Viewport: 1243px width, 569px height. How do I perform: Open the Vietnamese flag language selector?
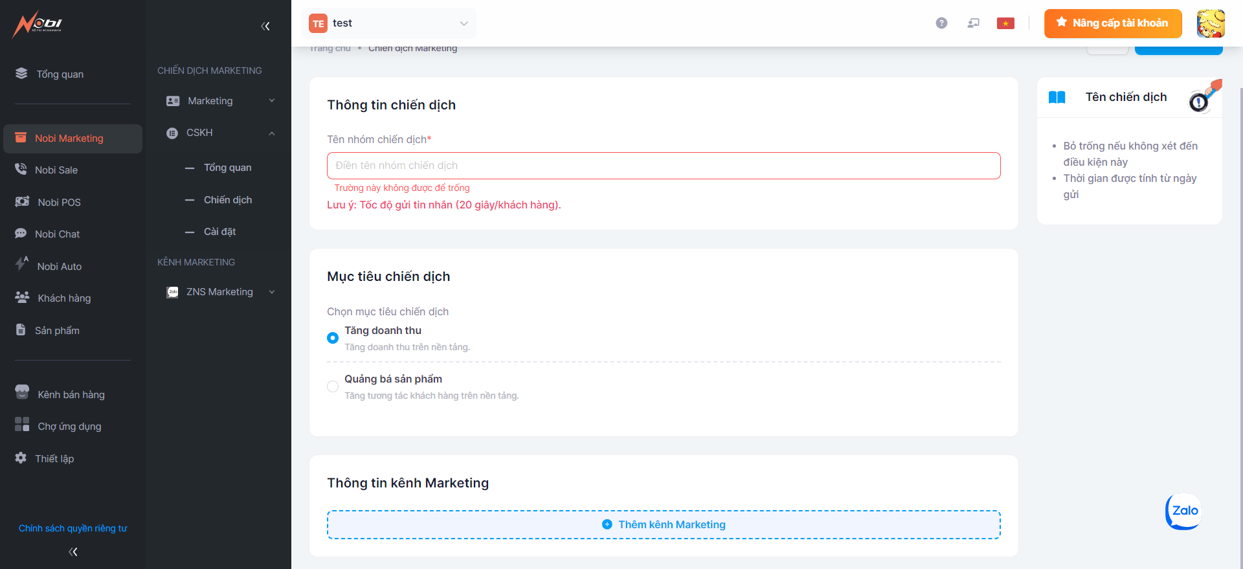click(1005, 23)
